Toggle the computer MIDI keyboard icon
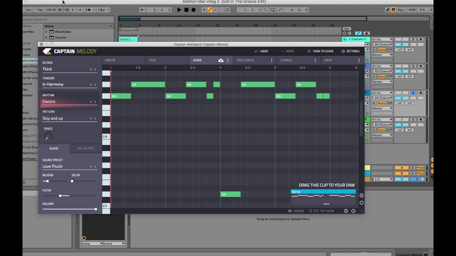 393,10
